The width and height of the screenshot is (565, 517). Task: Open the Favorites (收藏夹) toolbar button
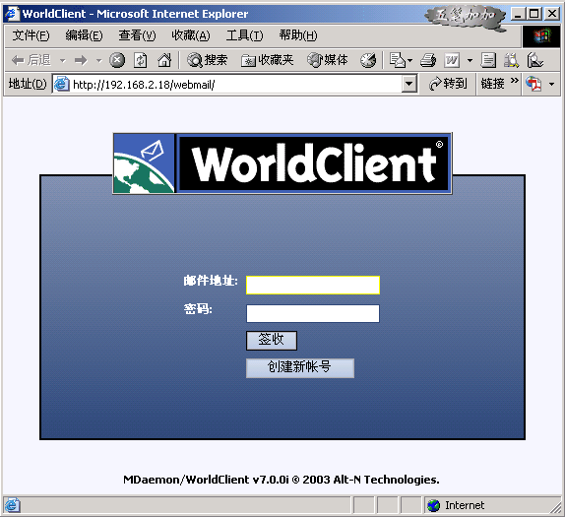click(268, 60)
